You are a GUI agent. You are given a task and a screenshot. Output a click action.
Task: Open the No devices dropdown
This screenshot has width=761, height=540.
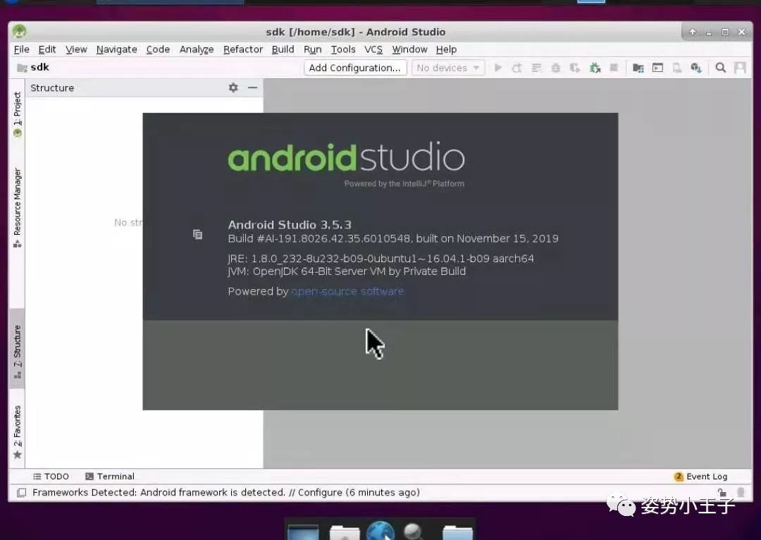(448, 68)
